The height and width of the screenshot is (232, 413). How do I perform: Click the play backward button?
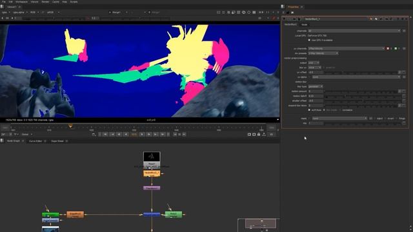coord(126,135)
